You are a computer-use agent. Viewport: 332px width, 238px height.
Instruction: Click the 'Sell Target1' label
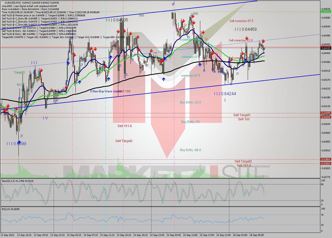tap(242, 115)
